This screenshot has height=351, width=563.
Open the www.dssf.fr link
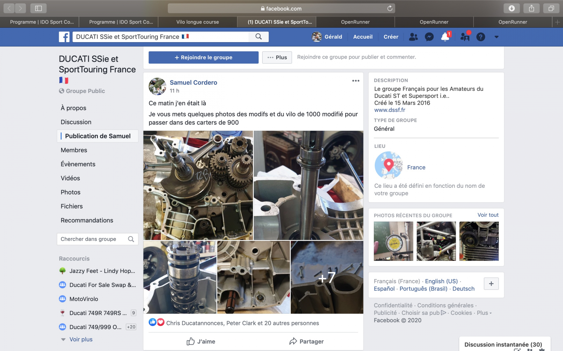tap(390, 110)
